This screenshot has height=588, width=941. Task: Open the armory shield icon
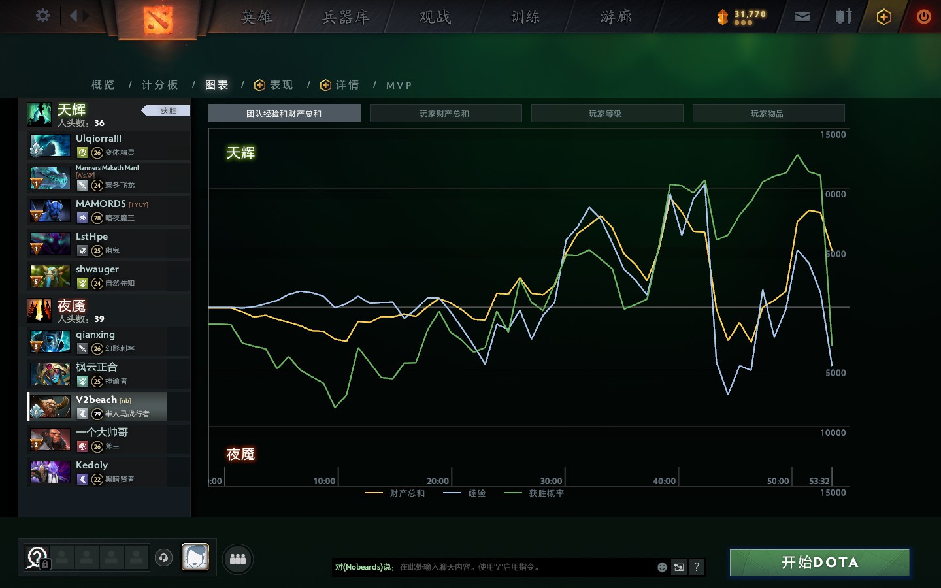click(x=844, y=16)
